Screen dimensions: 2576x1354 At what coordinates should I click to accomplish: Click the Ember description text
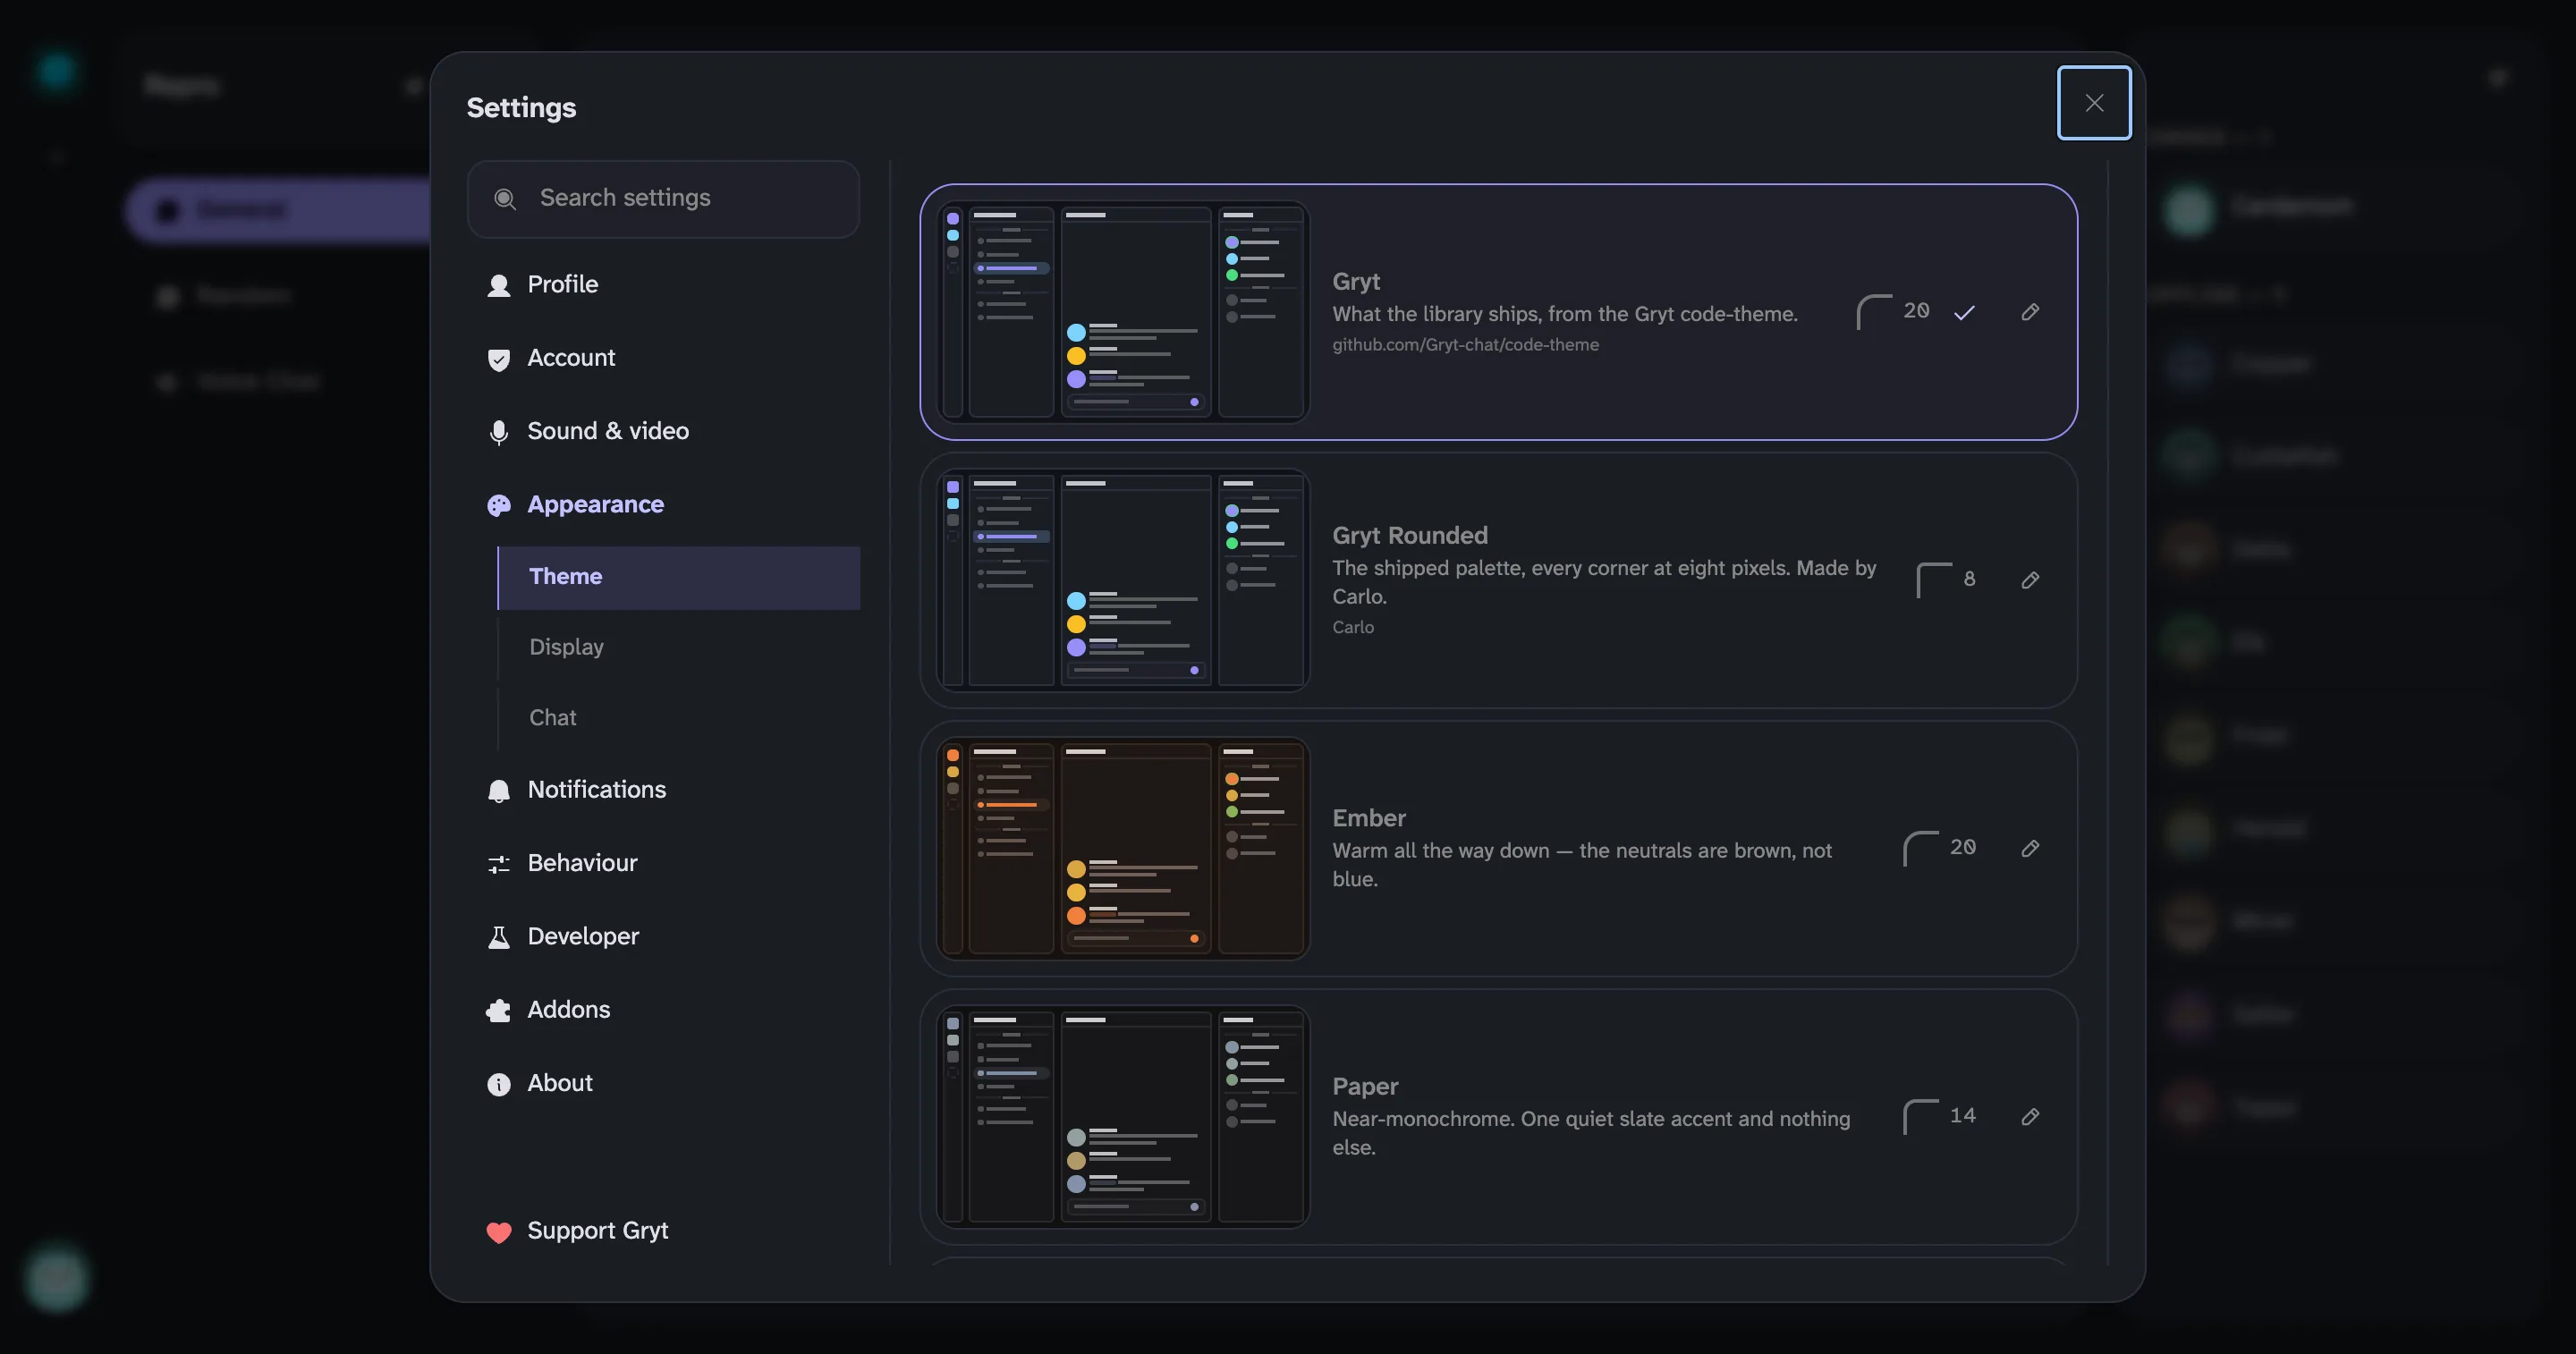pyautogui.click(x=1582, y=865)
